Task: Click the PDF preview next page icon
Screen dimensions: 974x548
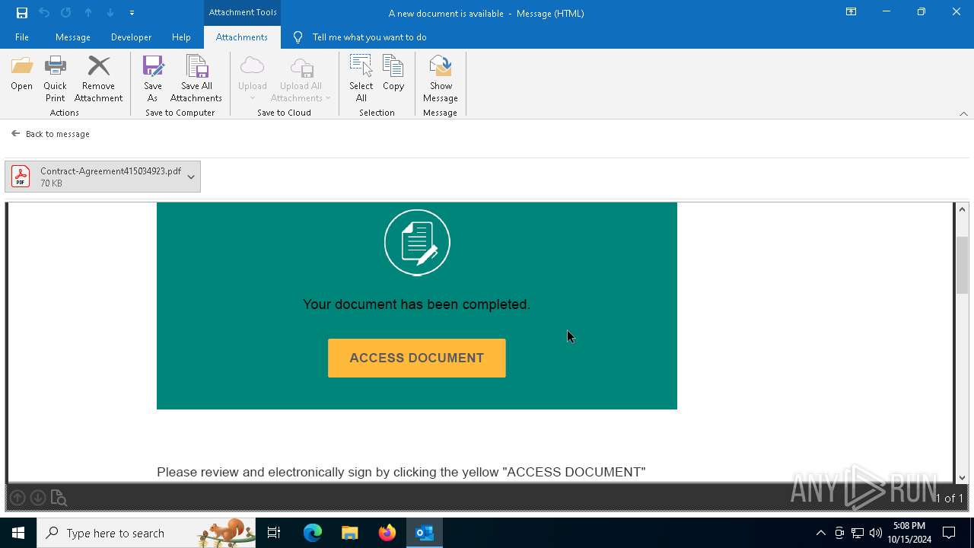Action: tap(37, 498)
